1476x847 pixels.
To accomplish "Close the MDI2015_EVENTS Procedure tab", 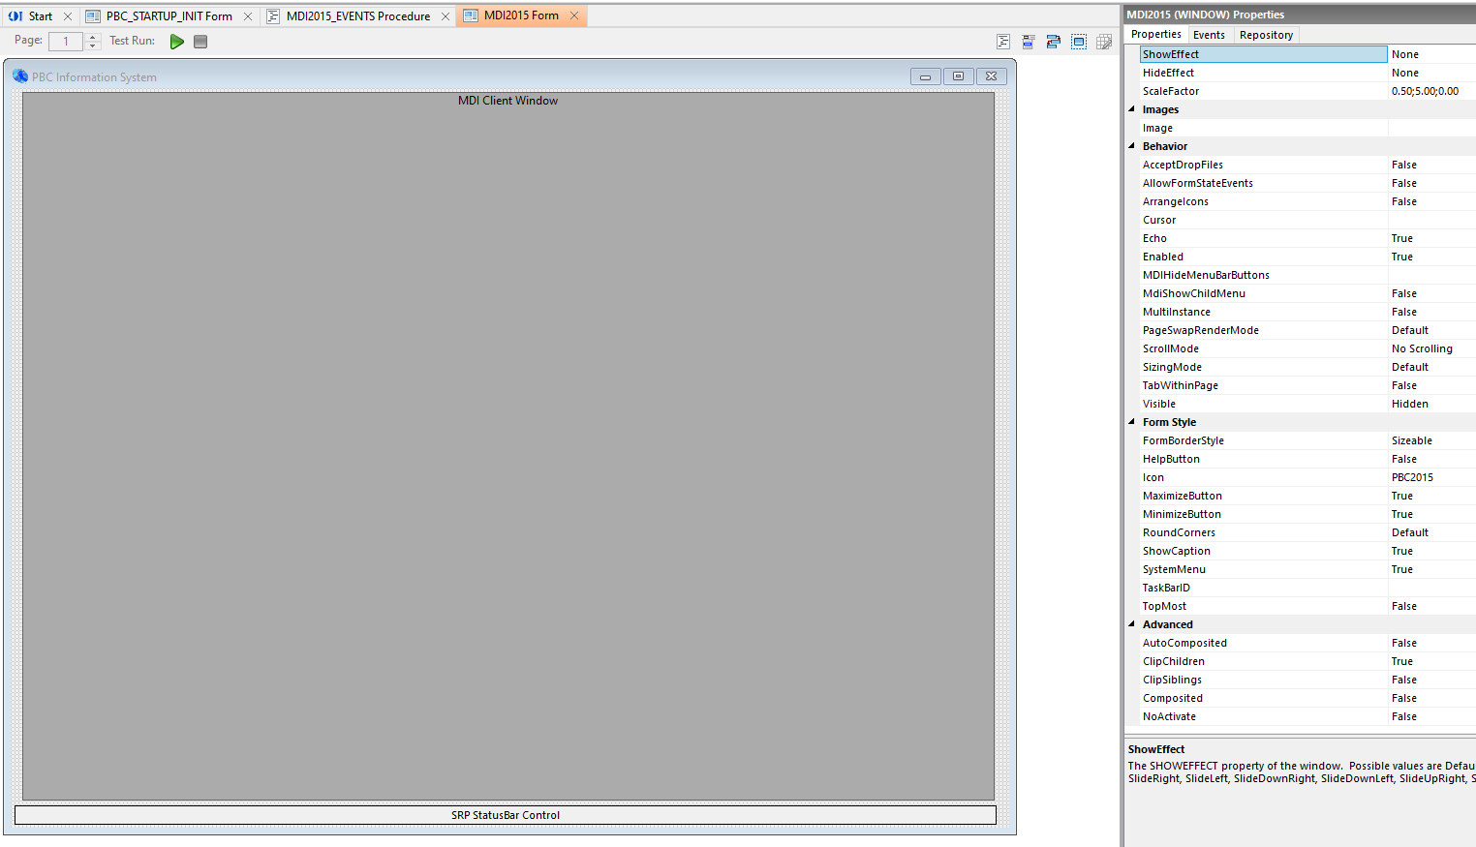I will coord(446,16).
